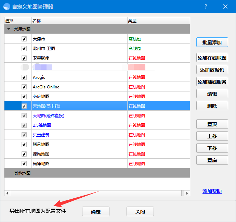Select the 腾讯地图 row

41,145
